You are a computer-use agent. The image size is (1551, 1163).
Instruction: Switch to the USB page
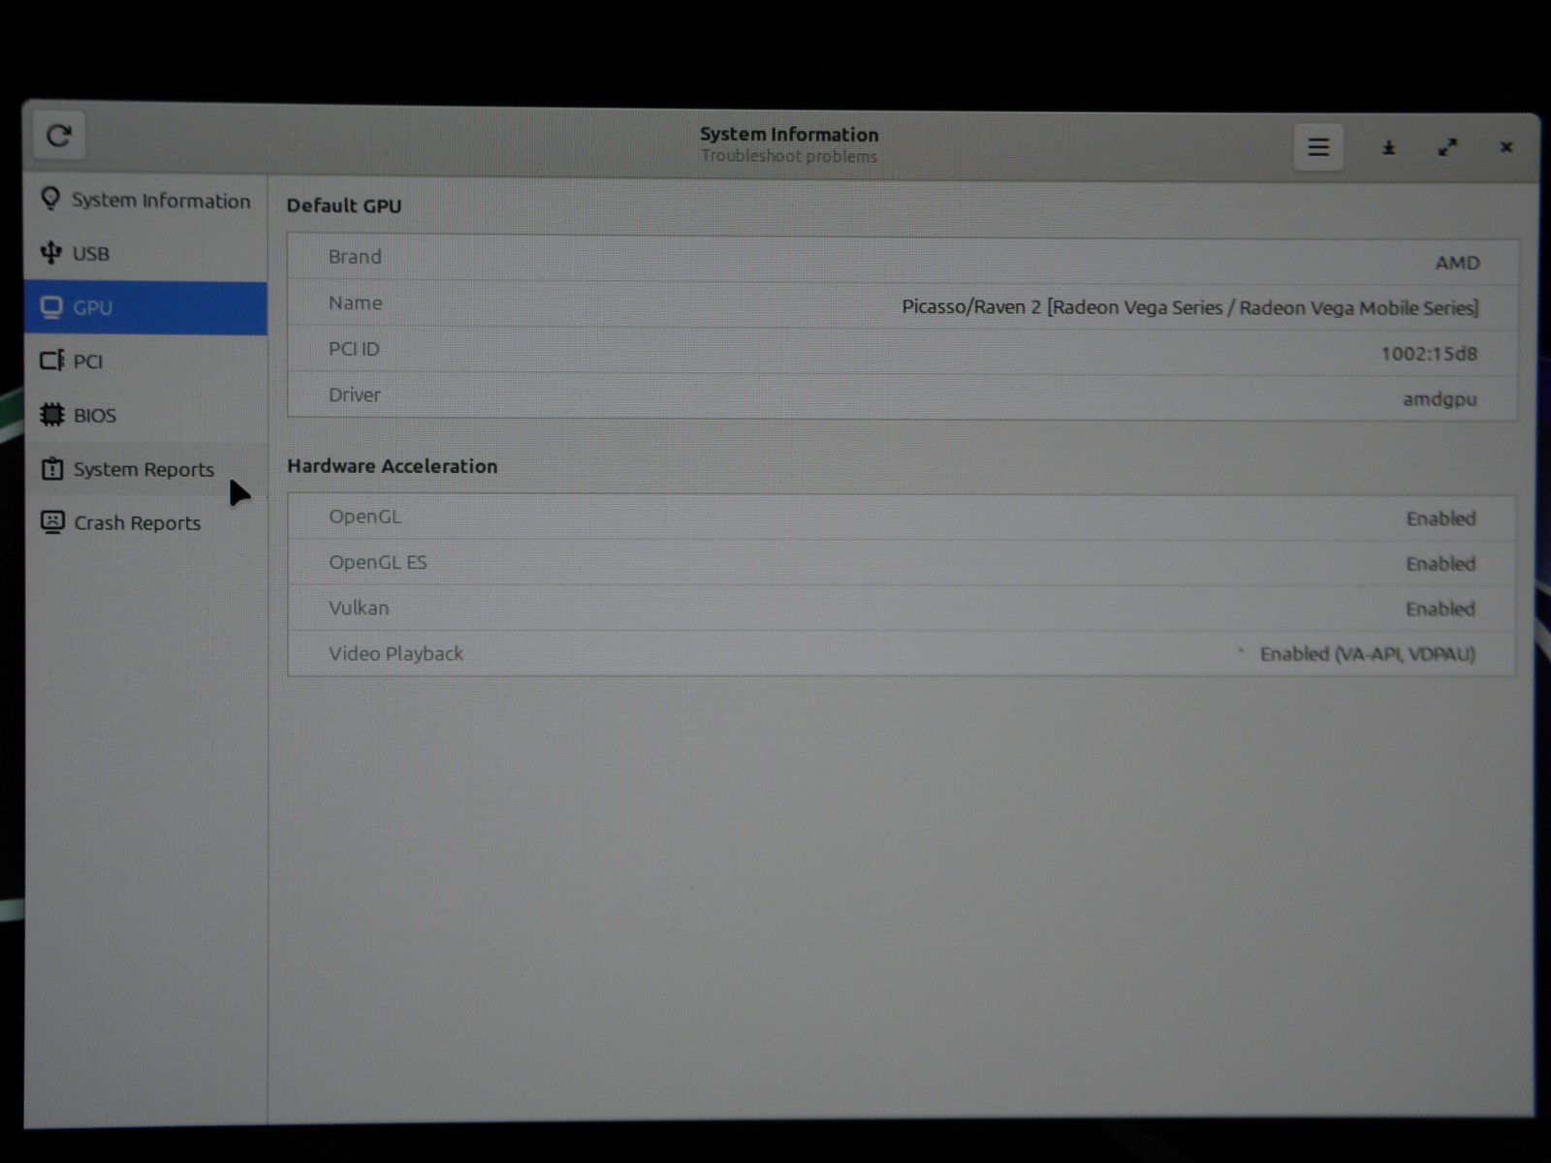(145, 253)
